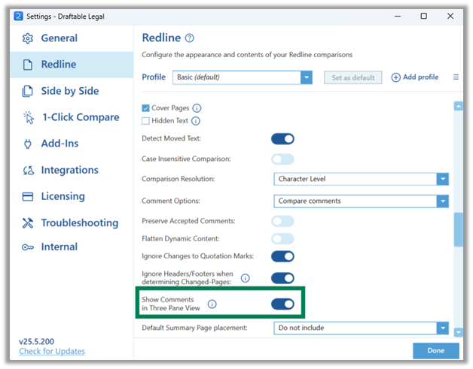This screenshot has width=473, height=369.
Task: Click the 1-Click Compare cursor icon
Action: click(29, 117)
